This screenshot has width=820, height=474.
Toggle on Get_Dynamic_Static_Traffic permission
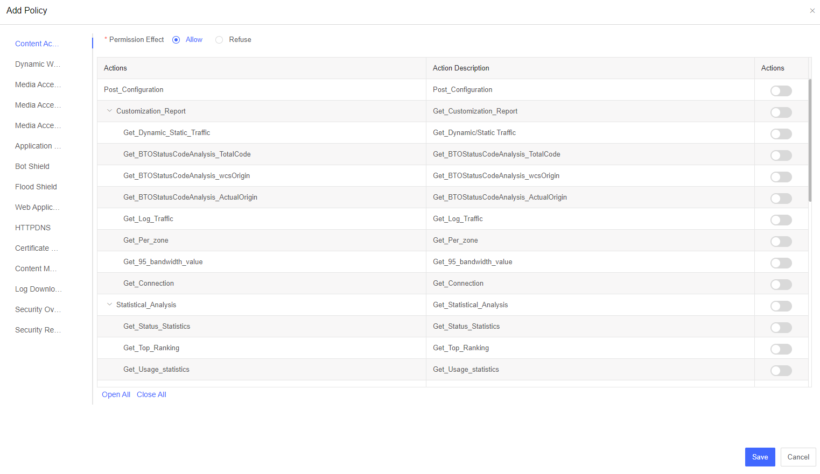pos(781,134)
